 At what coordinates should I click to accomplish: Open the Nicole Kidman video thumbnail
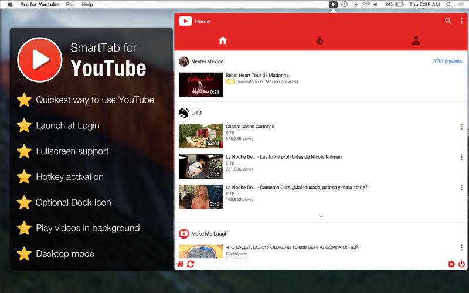pyautogui.click(x=200, y=166)
